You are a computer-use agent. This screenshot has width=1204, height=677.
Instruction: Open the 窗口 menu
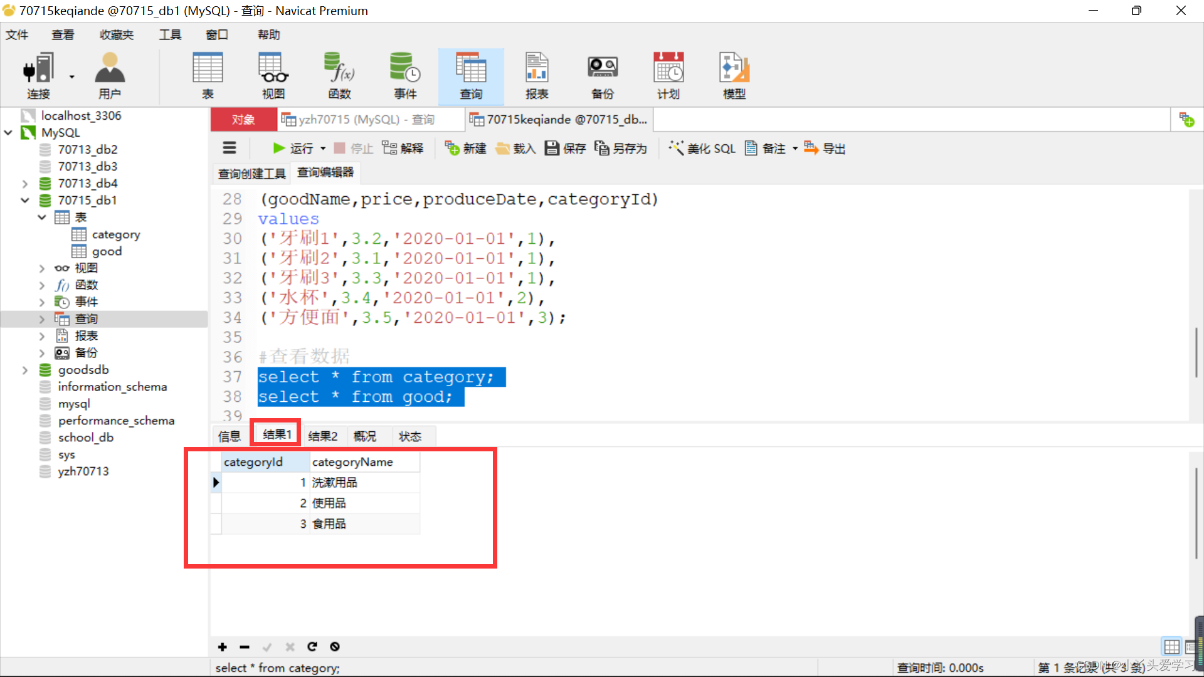(217, 35)
